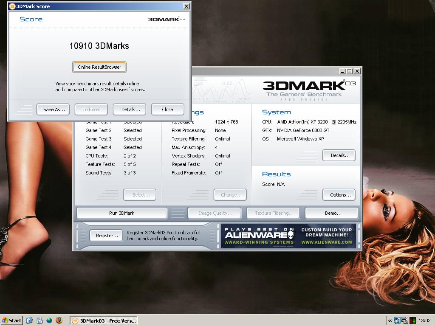Launch the Demo... button

coord(332,213)
